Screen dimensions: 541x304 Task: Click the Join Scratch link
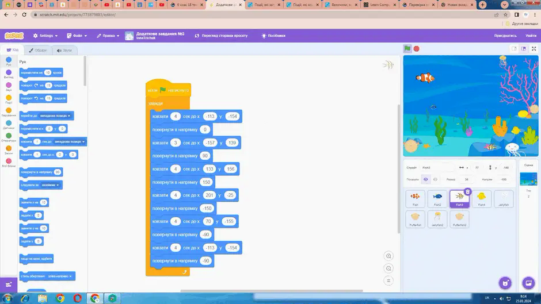click(x=505, y=36)
